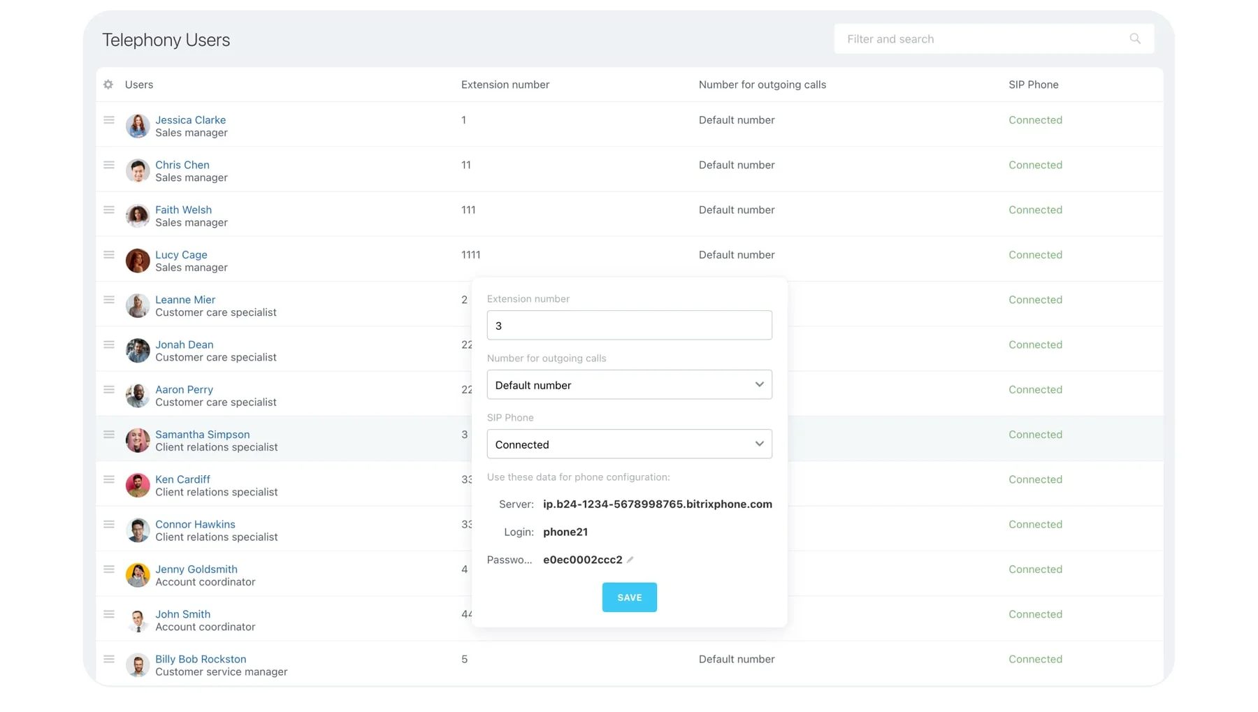This screenshot has height=712, width=1258.
Task: Open Faith Welsh's profile link
Action: (x=183, y=210)
